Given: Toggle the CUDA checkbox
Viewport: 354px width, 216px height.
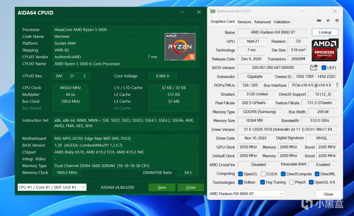Looking at the screenshot, I should coord(263,174).
